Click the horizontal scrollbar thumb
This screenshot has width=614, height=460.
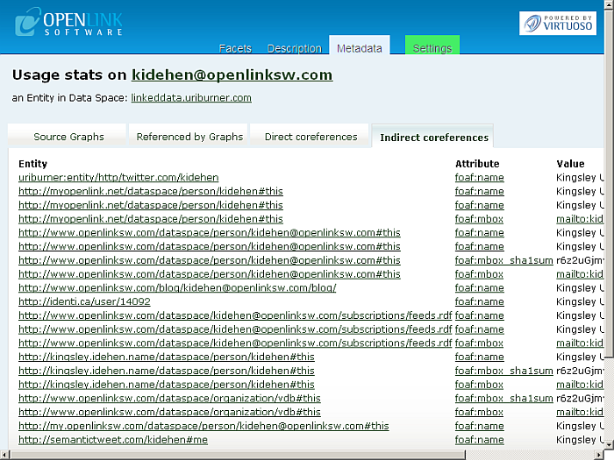coord(238,454)
